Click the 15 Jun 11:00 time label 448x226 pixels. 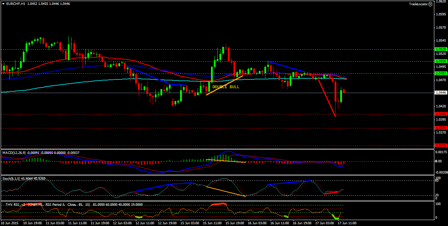coord(212,223)
